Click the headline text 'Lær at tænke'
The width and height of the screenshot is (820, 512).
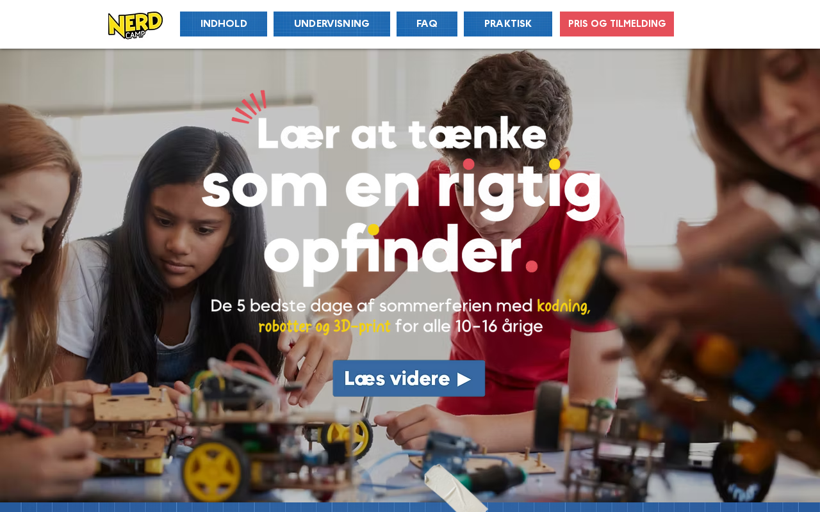[402, 133]
